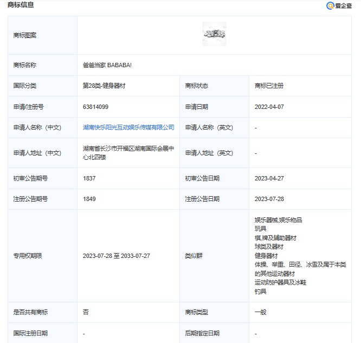
Task: Select preliminary announcement issue number 1837
Action: 89,178
